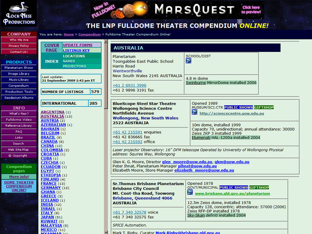
Task: Email glen_moore@uow.edu.au
Action: (187, 162)
